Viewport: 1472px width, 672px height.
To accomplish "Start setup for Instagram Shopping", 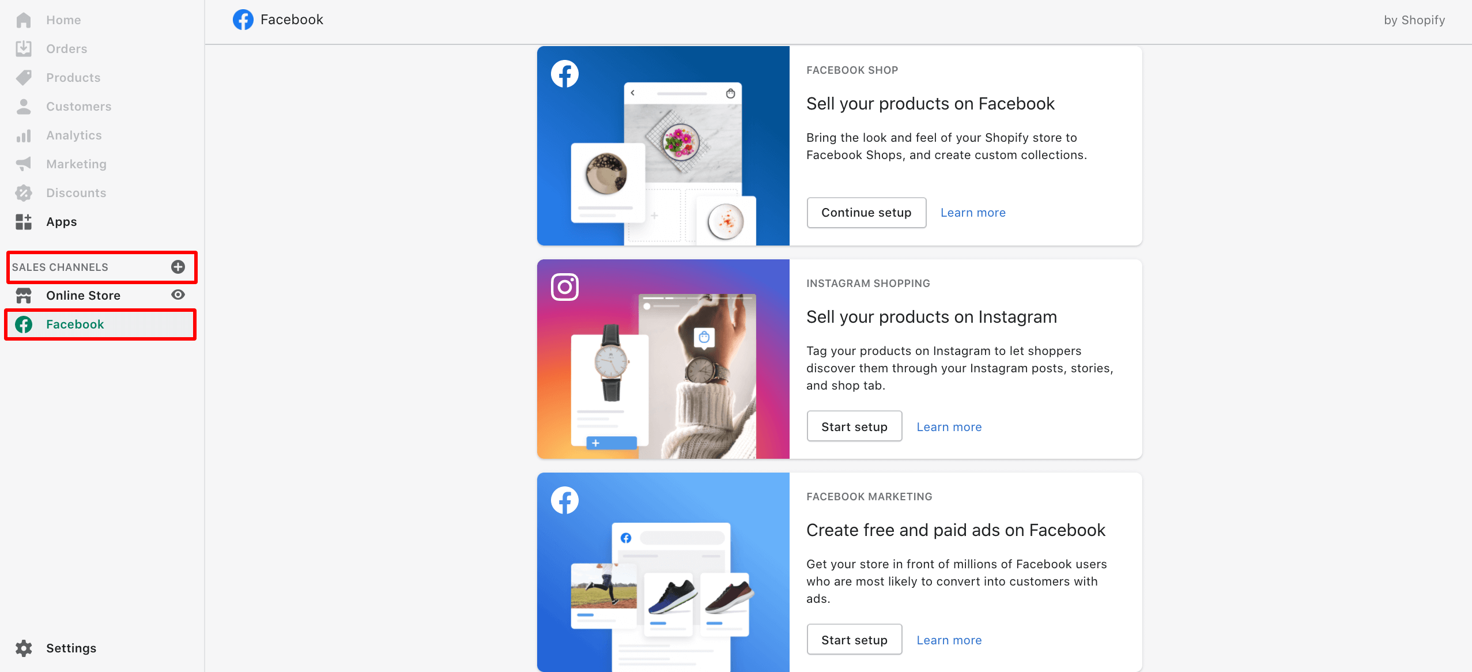I will [854, 426].
